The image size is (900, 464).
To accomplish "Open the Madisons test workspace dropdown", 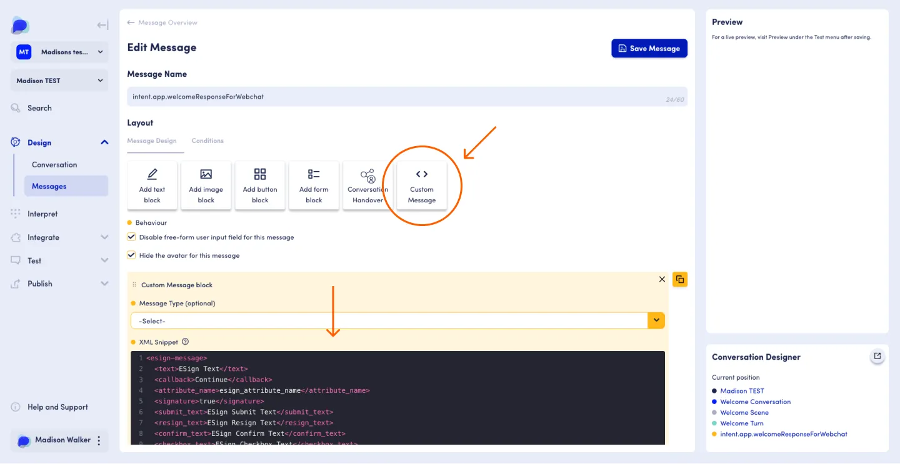I will coord(59,52).
